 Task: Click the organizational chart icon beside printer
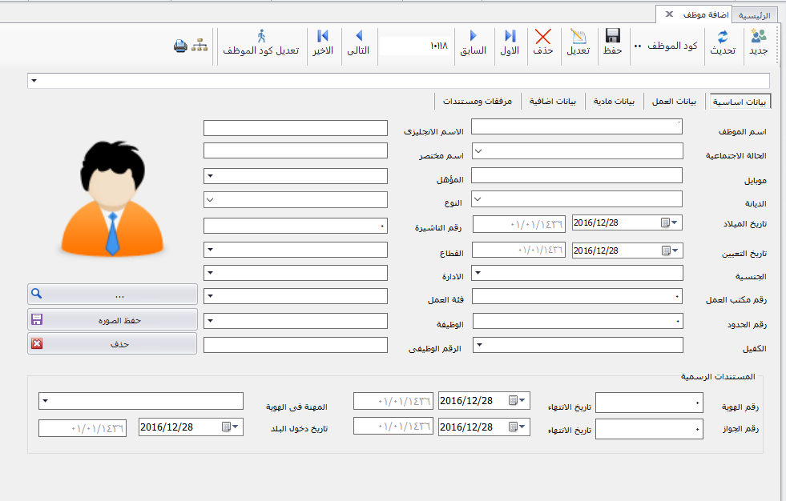click(x=200, y=46)
